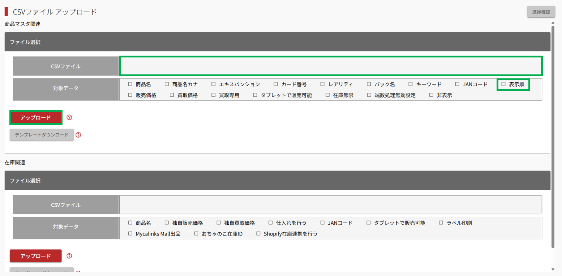
Task: Toggle the Shopify在庫連携を行う checkbox
Action: click(x=258, y=234)
